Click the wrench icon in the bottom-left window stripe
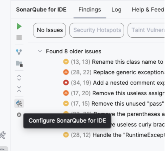The width and height of the screenshot is (165, 152). point(2,135)
